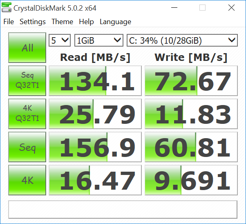Expand the 1GiB test size dropdown
The image size is (246, 224).
coord(98,40)
